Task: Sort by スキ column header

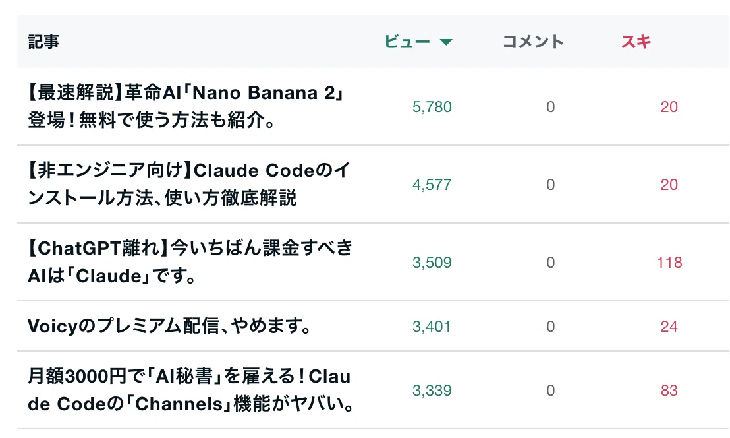Action: click(636, 42)
